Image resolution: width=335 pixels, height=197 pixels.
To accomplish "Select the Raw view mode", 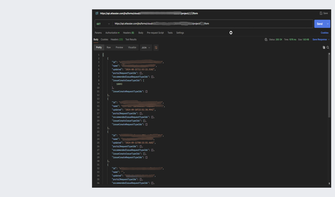I will pyautogui.click(x=109, y=47).
